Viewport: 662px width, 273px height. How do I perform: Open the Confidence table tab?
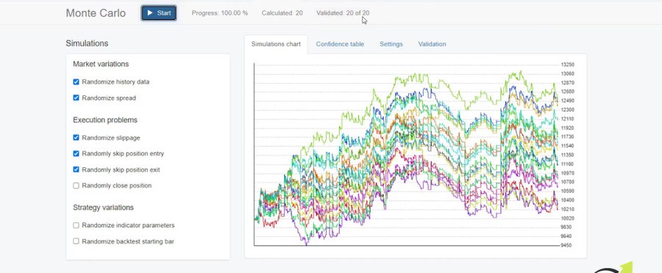pyautogui.click(x=340, y=44)
